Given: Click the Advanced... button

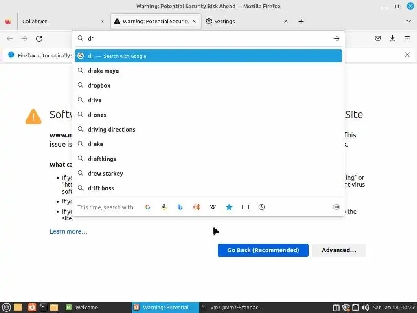Looking at the screenshot, I should click(x=339, y=250).
